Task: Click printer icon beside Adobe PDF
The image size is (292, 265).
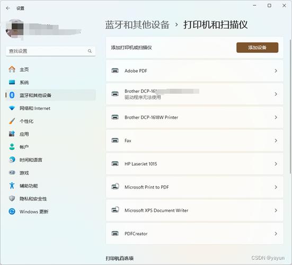Action: pyautogui.click(x=115, y=71)
